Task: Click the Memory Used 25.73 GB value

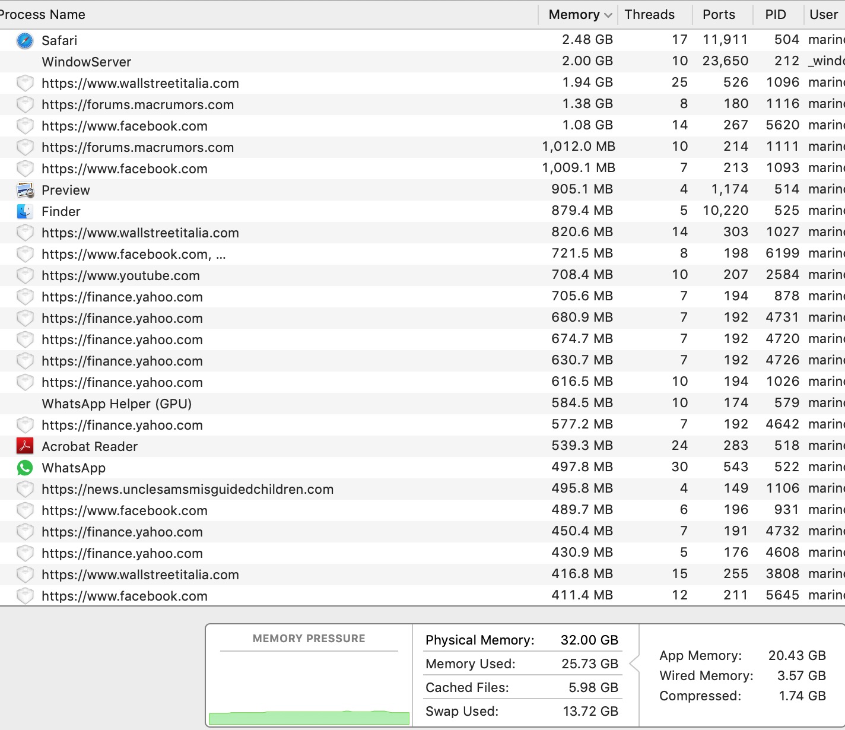Action: [x=590, y=664]
